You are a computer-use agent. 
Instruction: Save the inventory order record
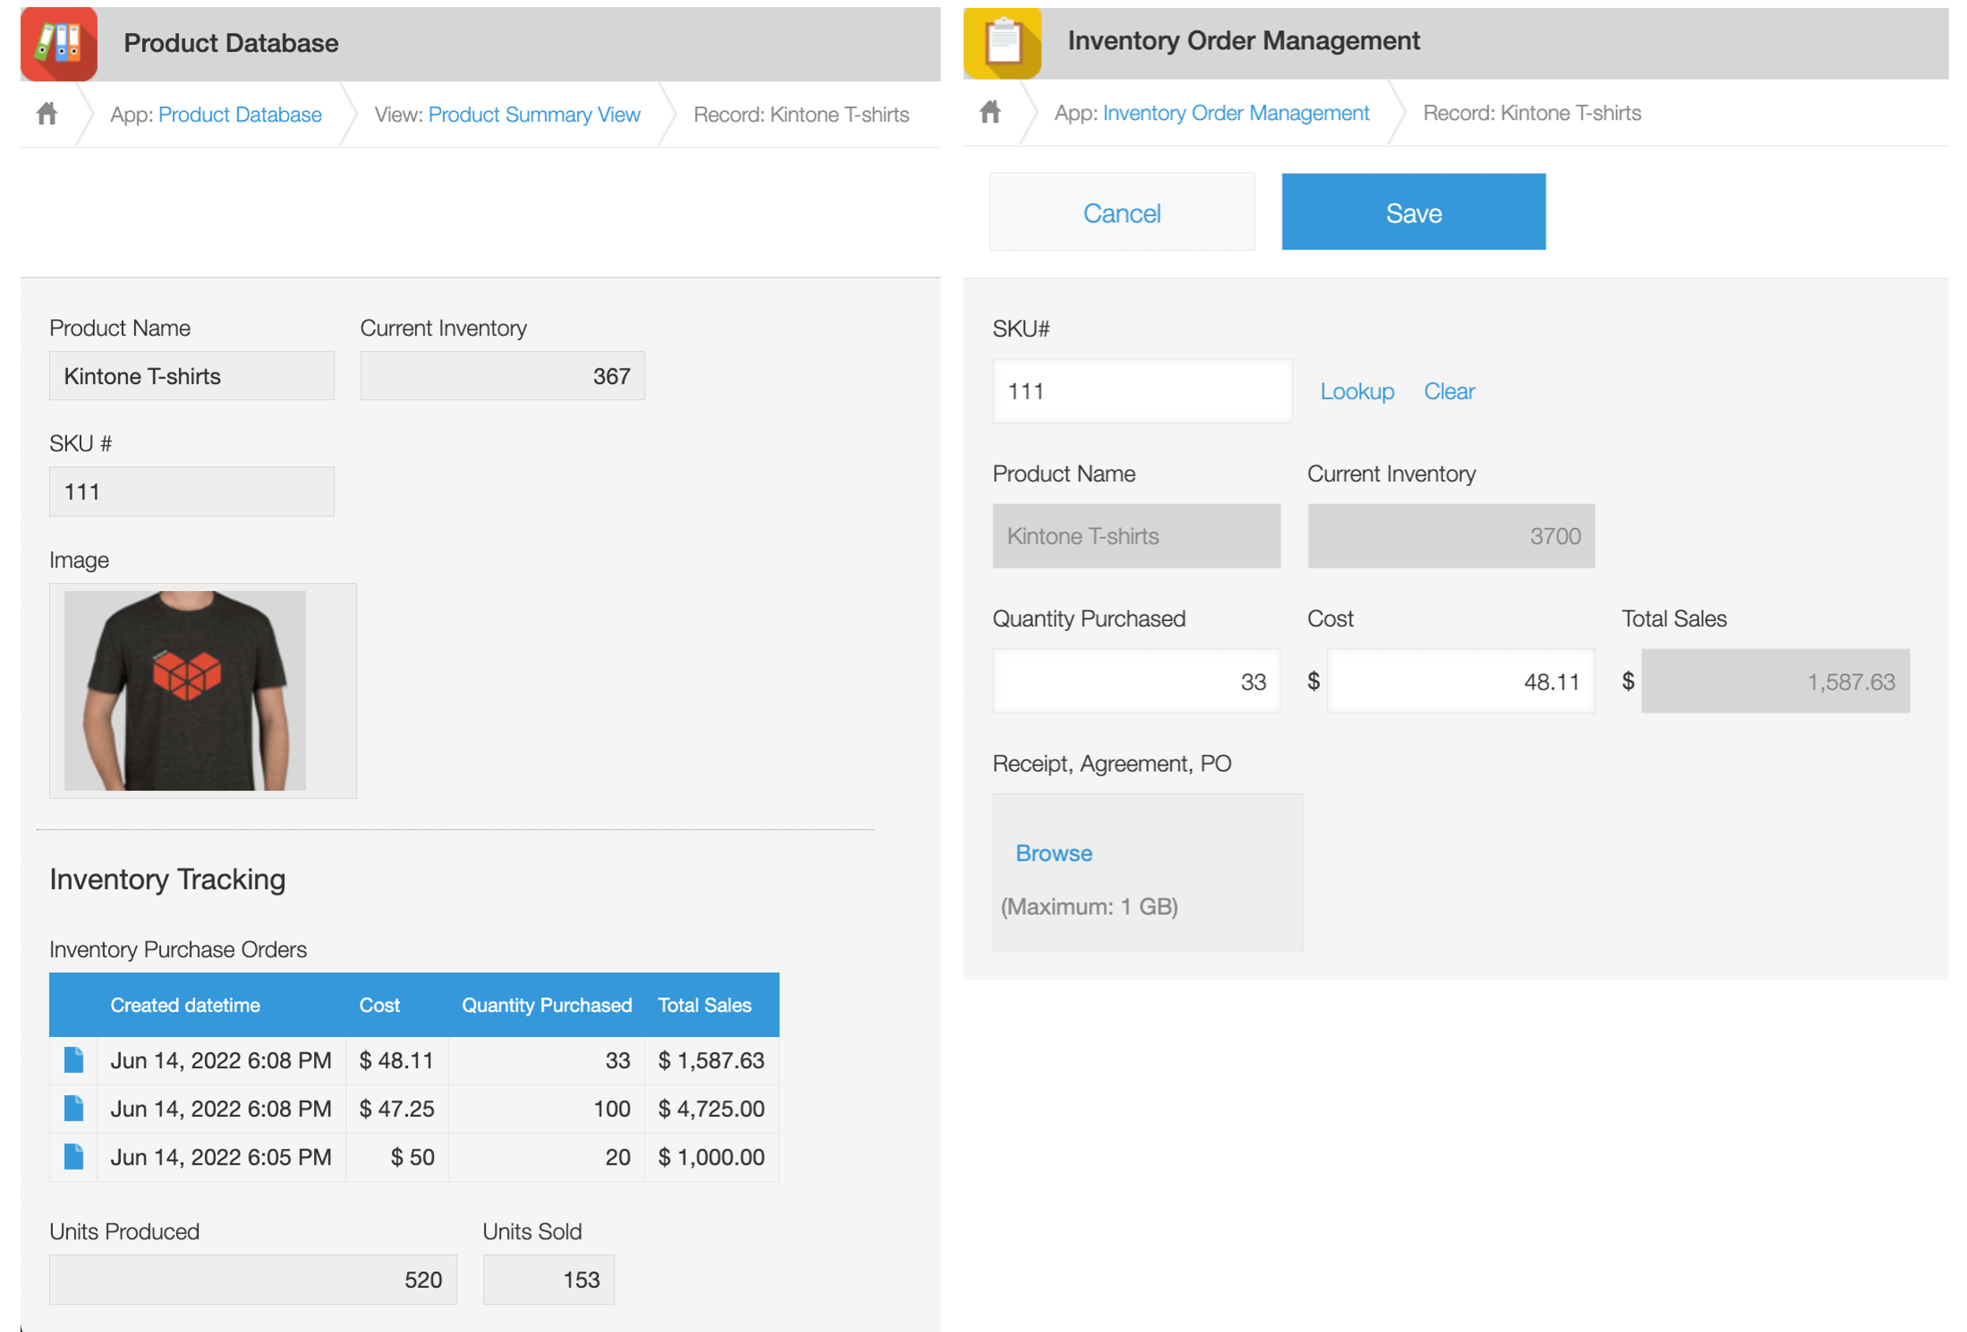tap(1413, 212)
